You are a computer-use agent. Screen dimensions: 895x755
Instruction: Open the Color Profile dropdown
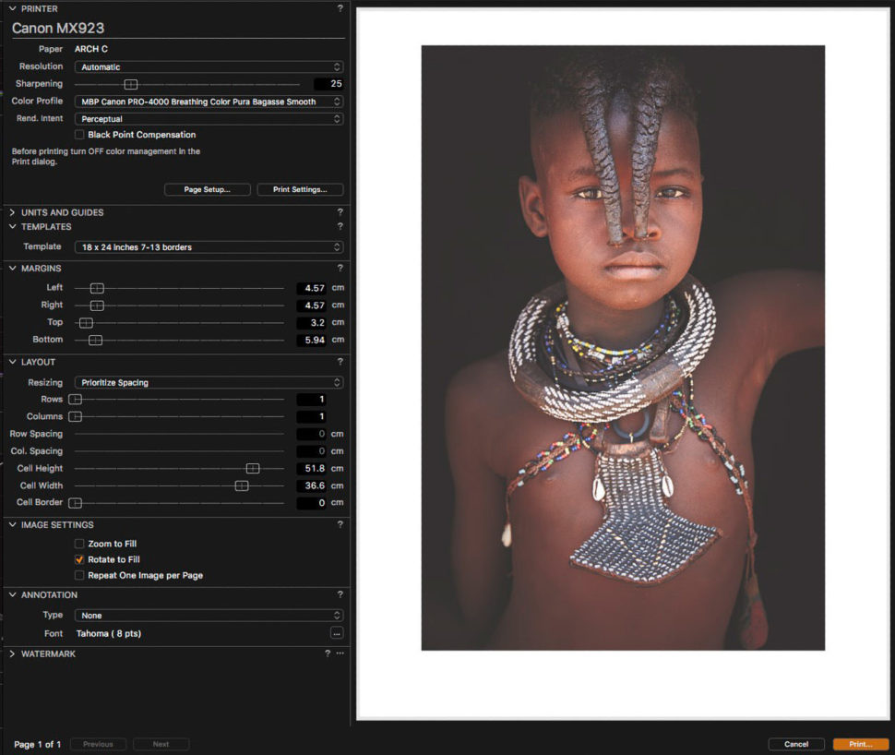(209, 101)
